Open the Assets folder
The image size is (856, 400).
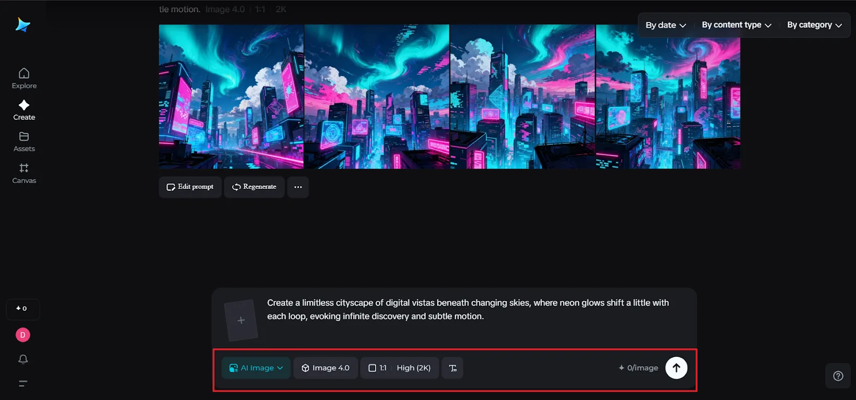[24, 142]
